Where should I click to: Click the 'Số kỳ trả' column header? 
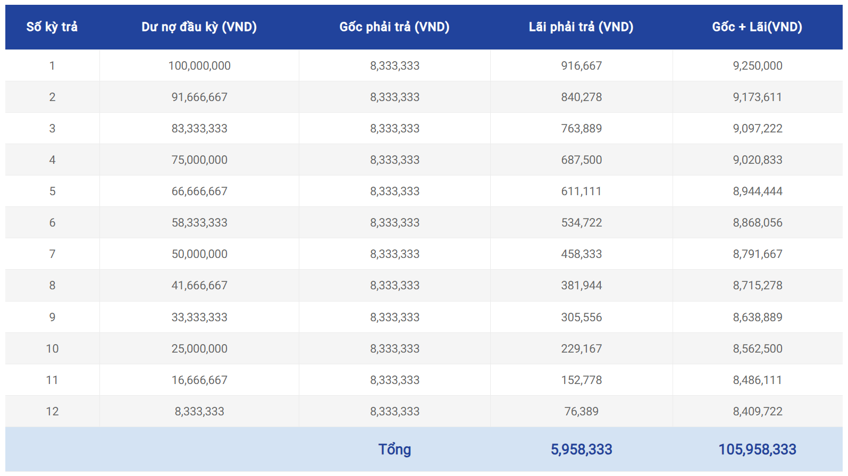tap(52, 27)
